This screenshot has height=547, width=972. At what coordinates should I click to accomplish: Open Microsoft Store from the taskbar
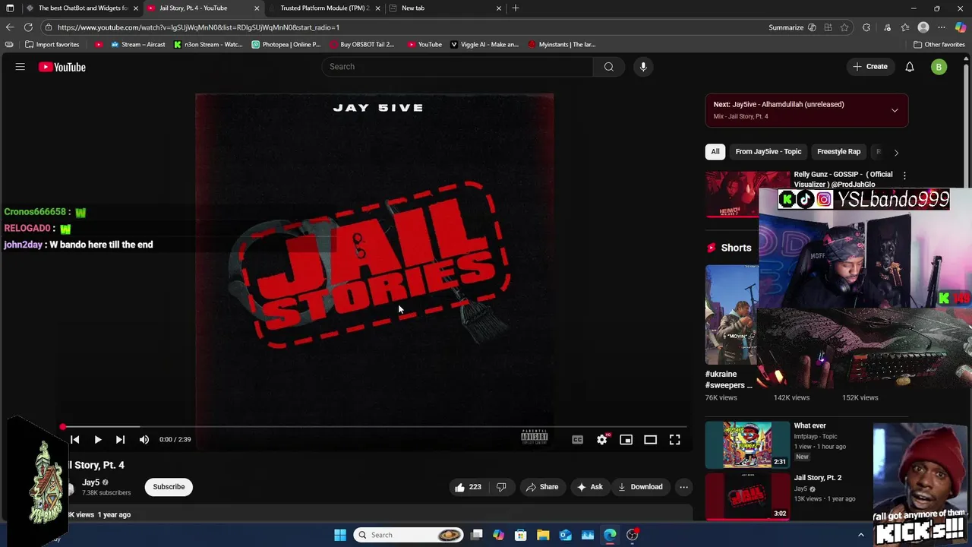pyautogui.click(x=521, y=535)
